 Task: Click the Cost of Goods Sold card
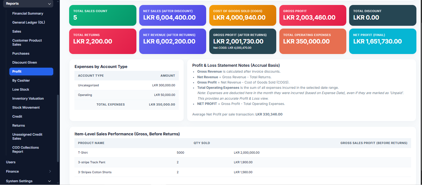click(243, 15)
